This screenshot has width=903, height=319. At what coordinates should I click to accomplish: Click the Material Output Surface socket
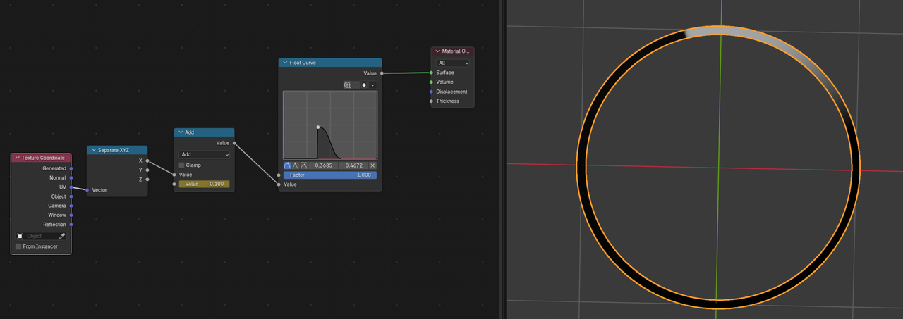tap(431, 73)
